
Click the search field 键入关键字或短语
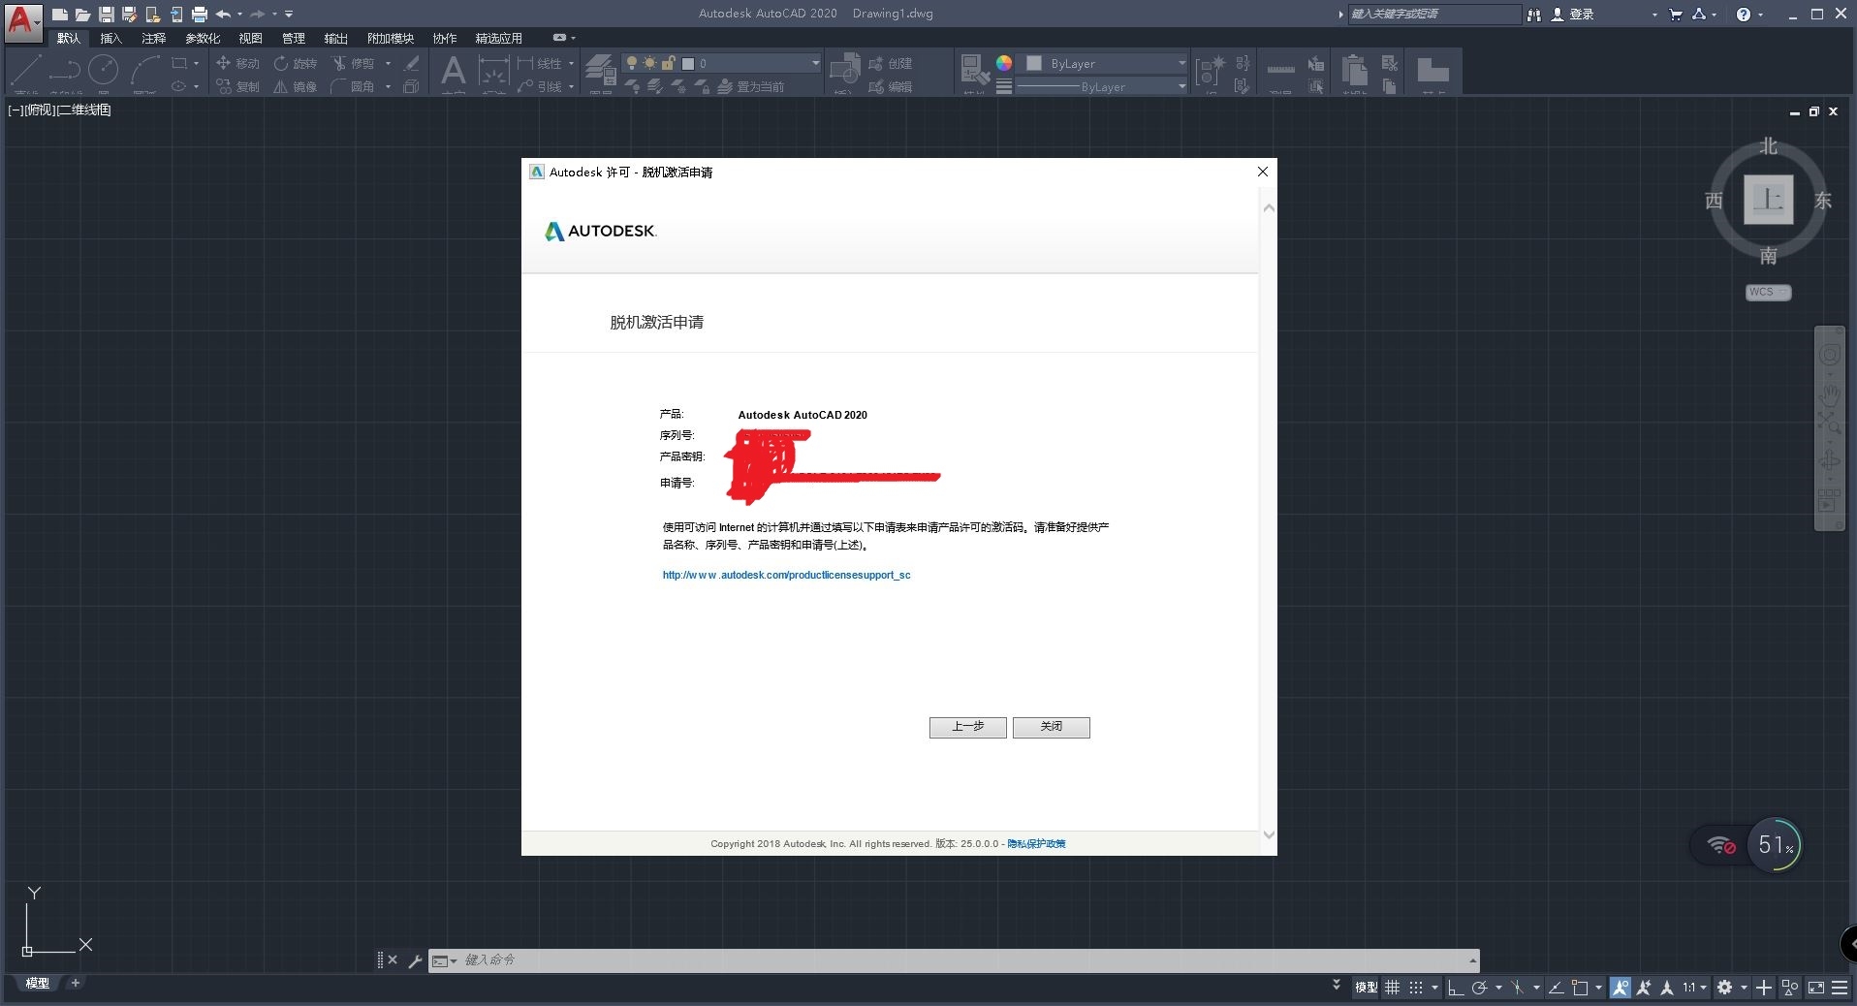click(x=1433, y=14)
